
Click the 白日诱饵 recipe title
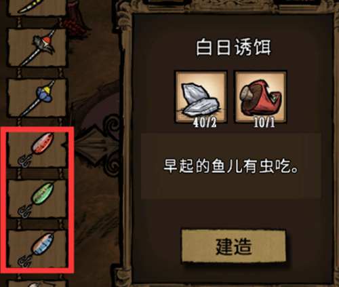(x=233, y=47)
